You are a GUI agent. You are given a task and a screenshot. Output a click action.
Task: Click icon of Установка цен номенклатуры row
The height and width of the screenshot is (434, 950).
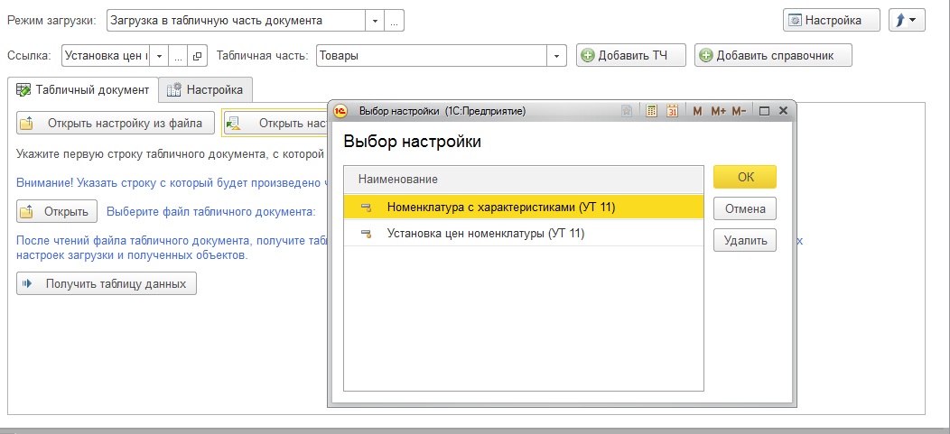pyautogui.click(x=366, y=234)
